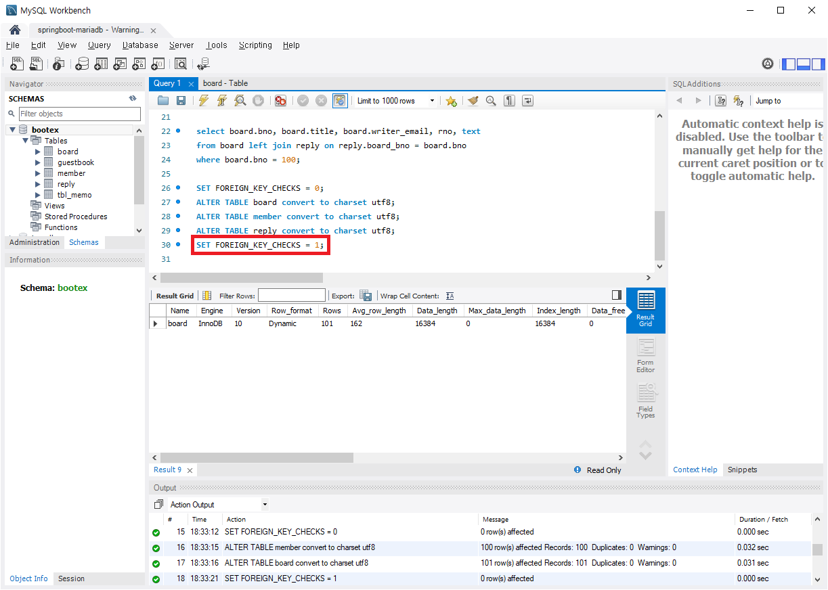Expand the member table node
Image resolution: width=828 pixels, height=590 pixels.
pyautogui.click(x=38, y=173)
